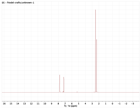Click the 8 tick label on axis
Image resolution: width=140 pixels, height=109 pixels.
click(x=58, y=104)
